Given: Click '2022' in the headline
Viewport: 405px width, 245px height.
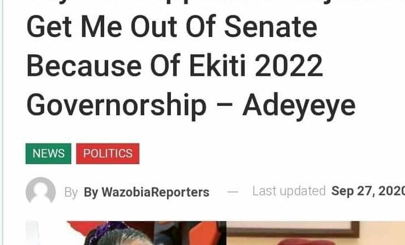Looking at the screenshot, I should 289,66.
